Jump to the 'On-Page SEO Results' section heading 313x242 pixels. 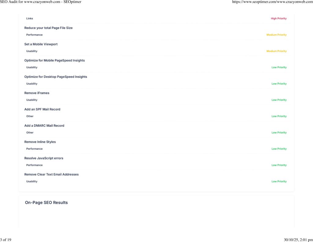coord(46,203)
